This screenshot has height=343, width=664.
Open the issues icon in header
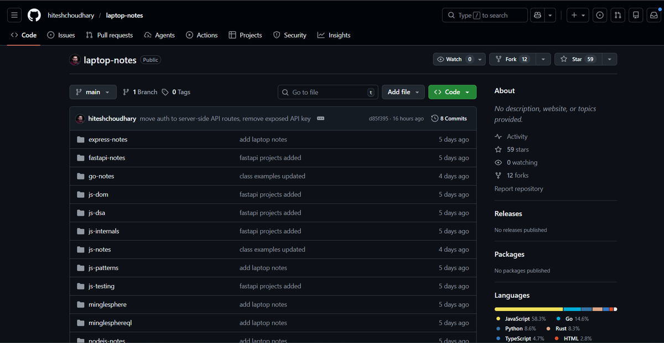pyautogui.click(x=600, y=15)
